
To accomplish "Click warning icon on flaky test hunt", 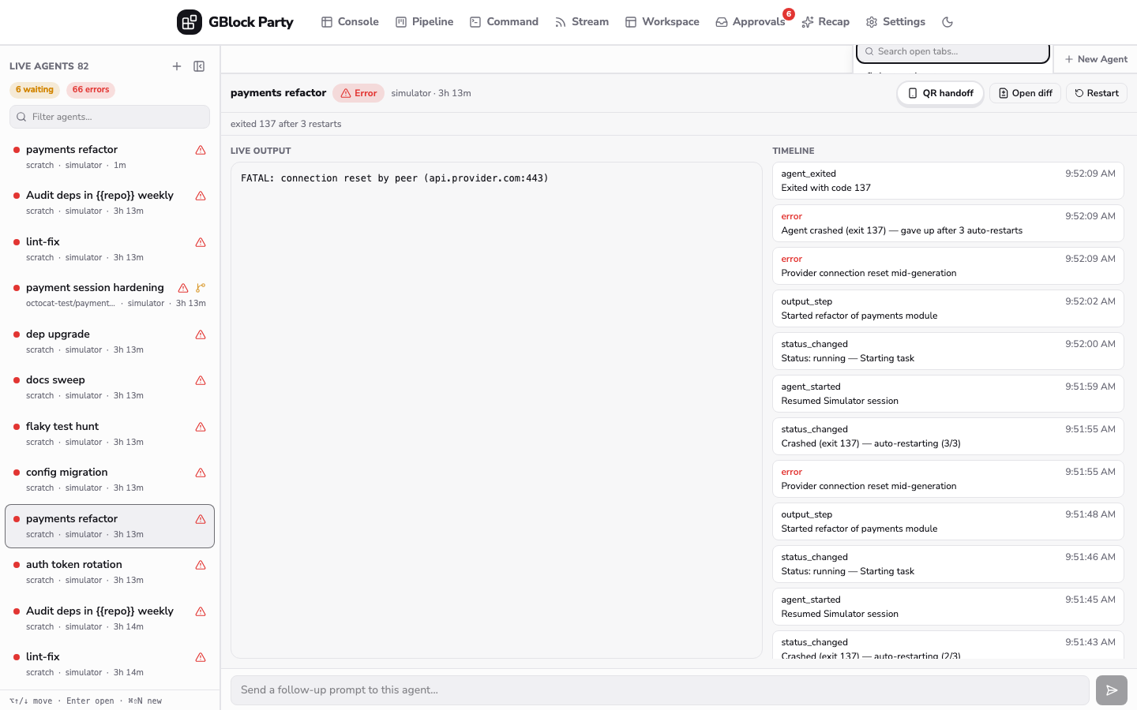I will [201, 427].
